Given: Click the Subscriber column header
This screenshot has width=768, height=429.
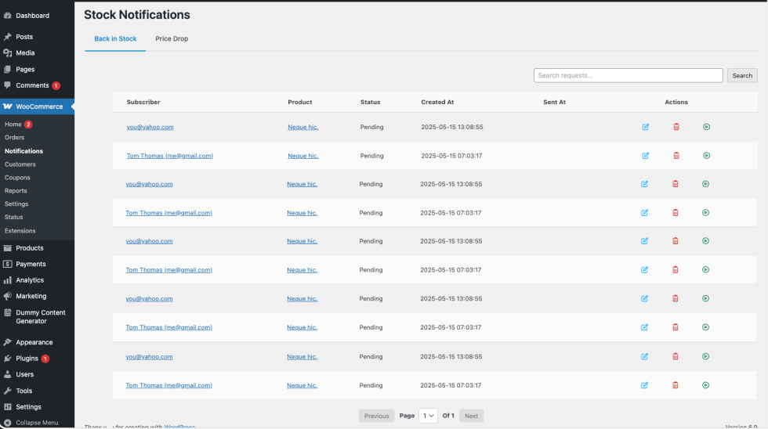Looking at the screenshot, I should [143, 103].
